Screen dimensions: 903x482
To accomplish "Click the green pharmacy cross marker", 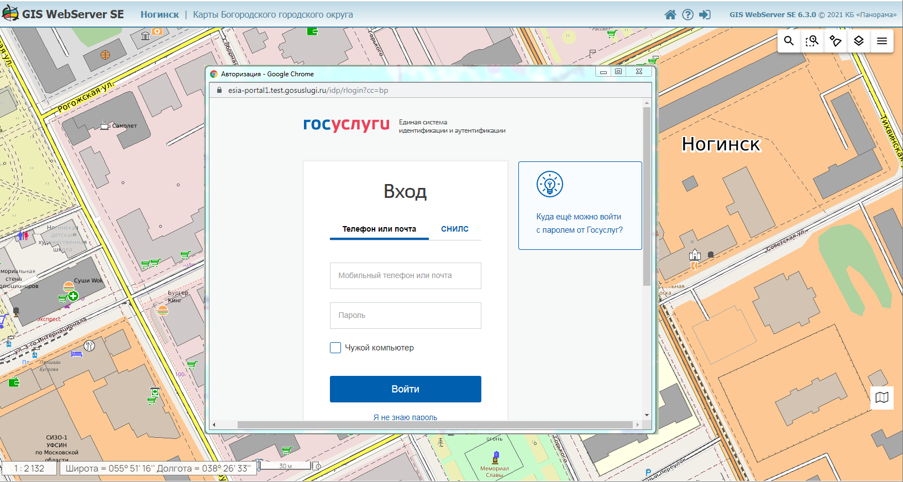I will 73,296.
